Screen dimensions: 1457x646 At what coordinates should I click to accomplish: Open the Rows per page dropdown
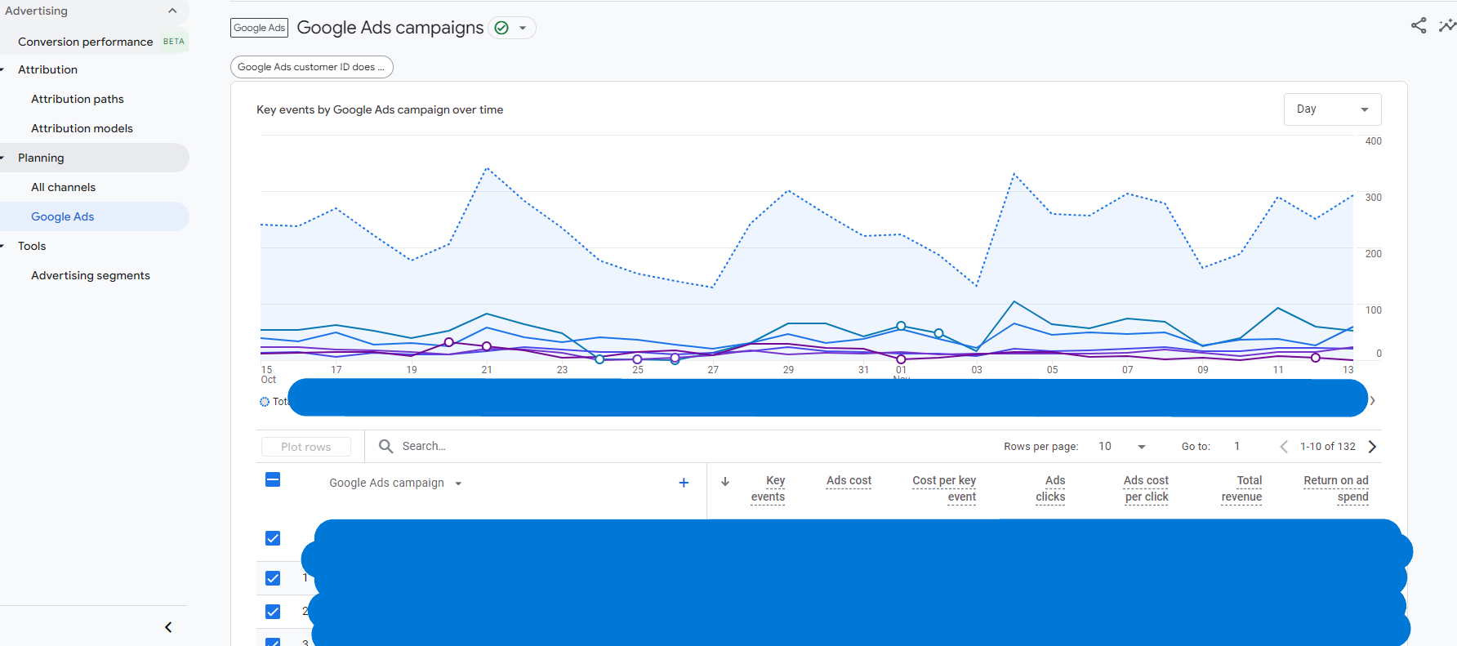(x=1122, y=447)
